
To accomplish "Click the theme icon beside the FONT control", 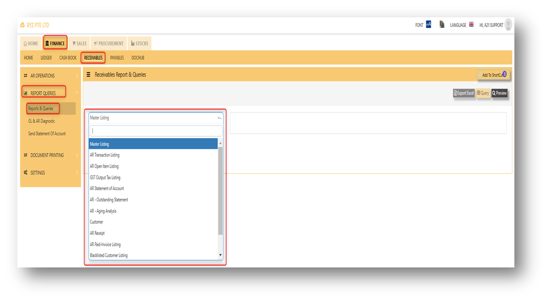I will coord(442,24).
